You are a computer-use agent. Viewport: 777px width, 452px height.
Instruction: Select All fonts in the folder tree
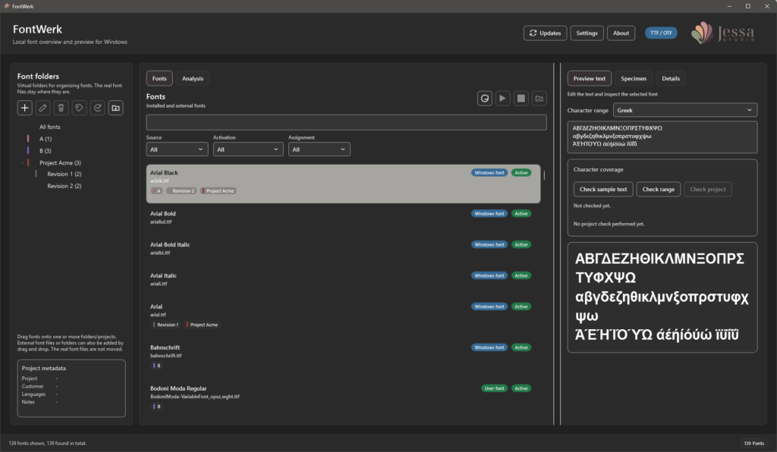tap(49, 127)
